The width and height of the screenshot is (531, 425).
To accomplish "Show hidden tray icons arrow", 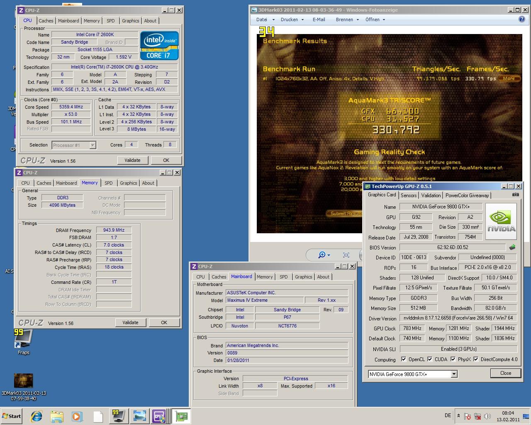I will tap(458, 415).
